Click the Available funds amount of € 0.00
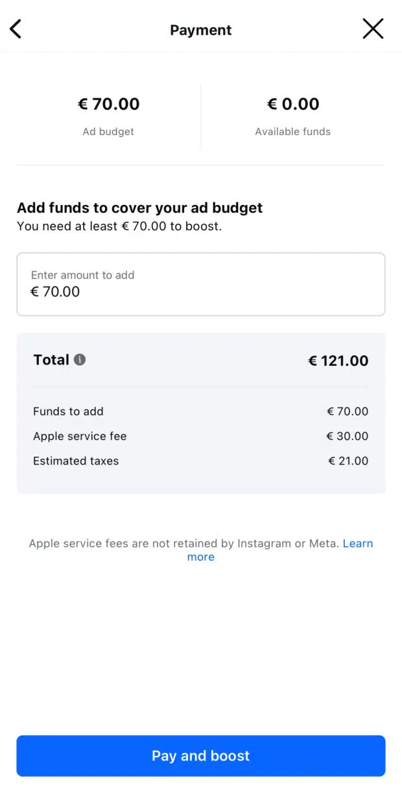Image resolution: width=402 pixels, height=802 pixels. [x=293, y=104]
